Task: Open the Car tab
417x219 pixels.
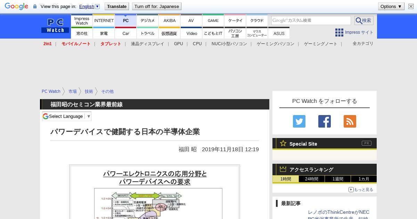Action: 126,33
